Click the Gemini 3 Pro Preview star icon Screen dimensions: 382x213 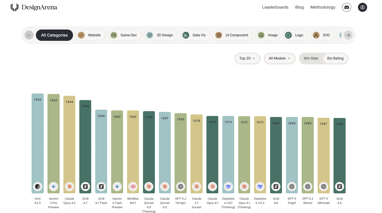pyautogui.click(x=54, y=187)
